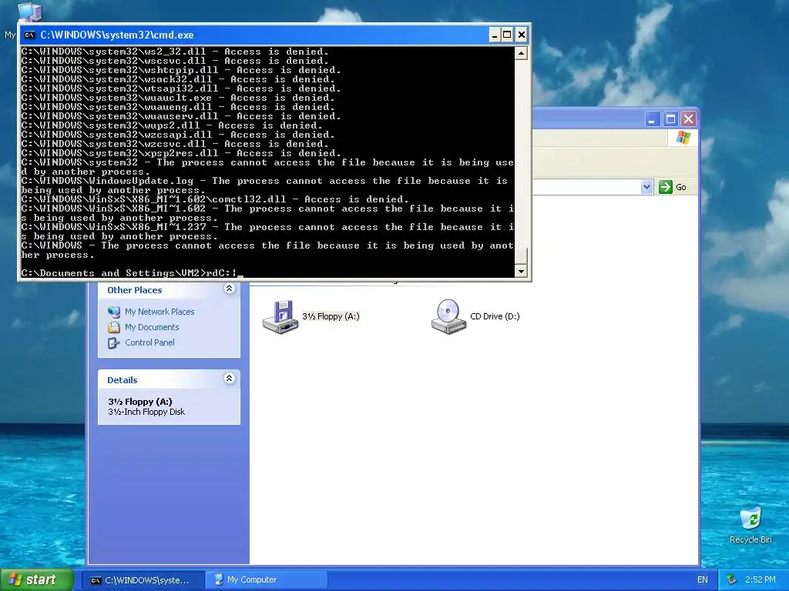Viewport: 789px width, 591px height.
Task: Click the green Go arrow icon
Action: [665, 187]
